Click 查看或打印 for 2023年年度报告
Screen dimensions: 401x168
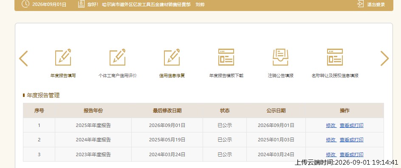351,154
